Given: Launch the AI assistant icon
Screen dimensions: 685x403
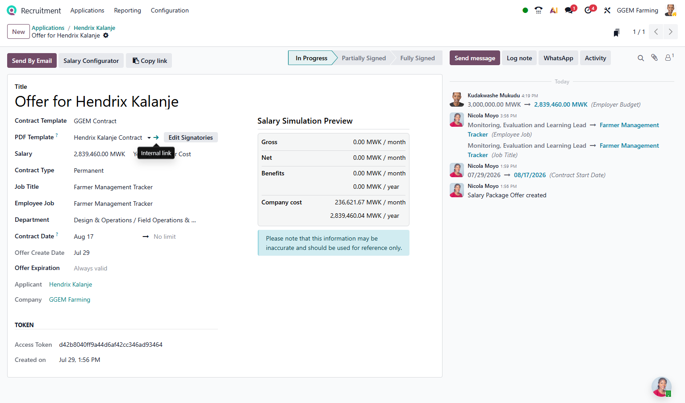Looking at the screenshot, I should coord(554,10).
